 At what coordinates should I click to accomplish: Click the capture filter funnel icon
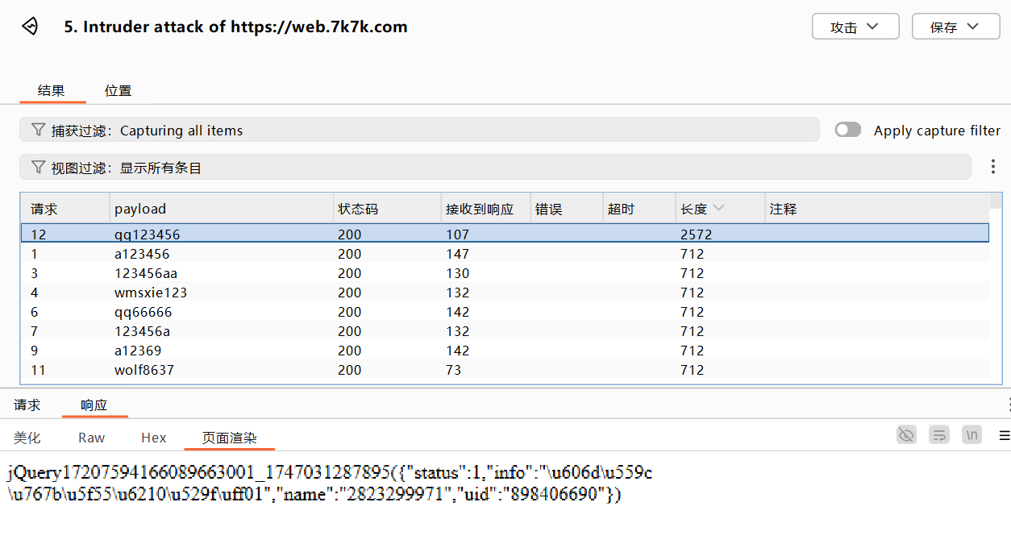point(37,130)
